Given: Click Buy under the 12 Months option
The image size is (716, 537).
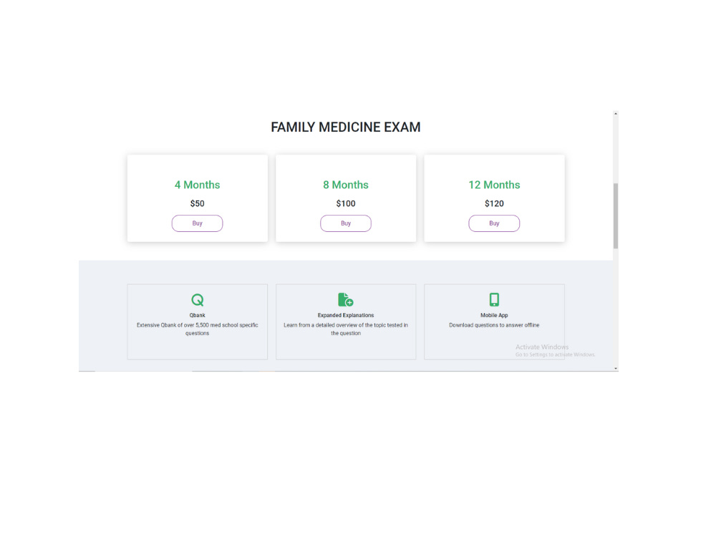Looking at the screenshot, I should point(494,223).
